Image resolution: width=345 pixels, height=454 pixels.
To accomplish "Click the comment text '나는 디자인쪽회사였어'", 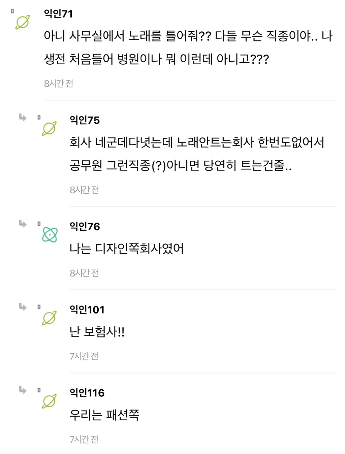I will [x=127, y=249].
